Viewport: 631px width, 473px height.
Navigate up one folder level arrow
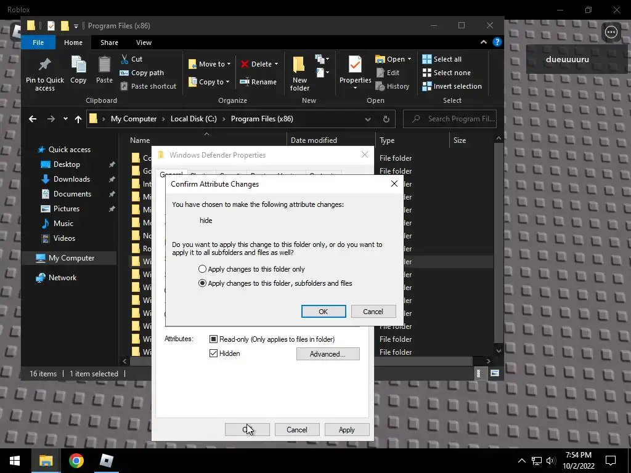click(x=78, y=119)
